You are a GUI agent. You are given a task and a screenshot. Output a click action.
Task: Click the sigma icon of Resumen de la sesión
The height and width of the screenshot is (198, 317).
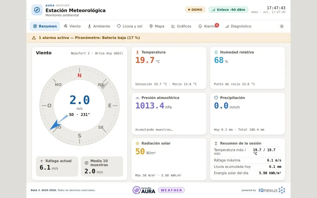pos(216,143)
